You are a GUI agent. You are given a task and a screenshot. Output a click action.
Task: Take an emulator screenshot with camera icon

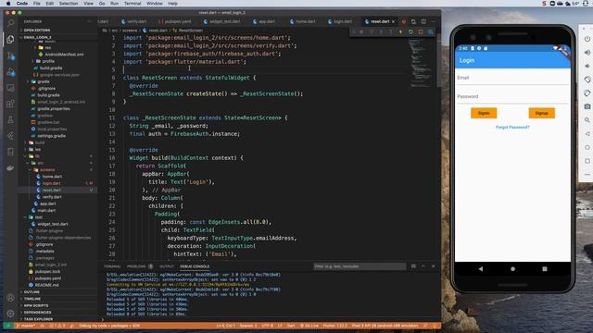587,107
